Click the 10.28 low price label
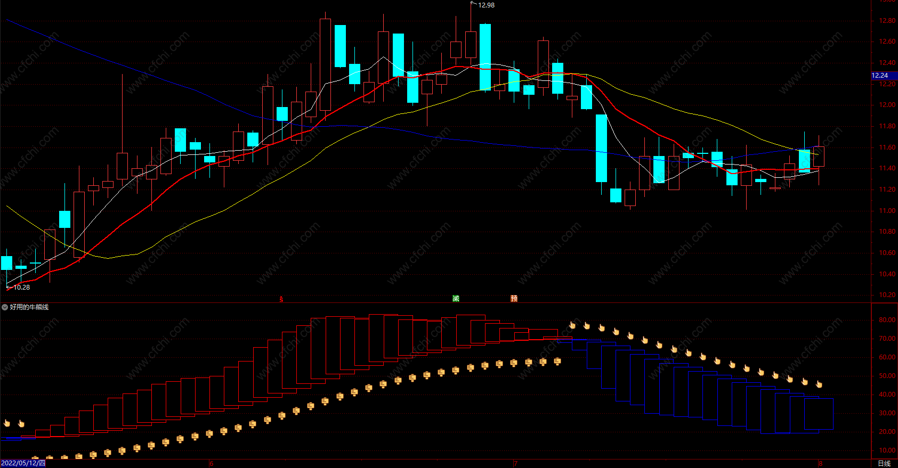 pos(21,288)
